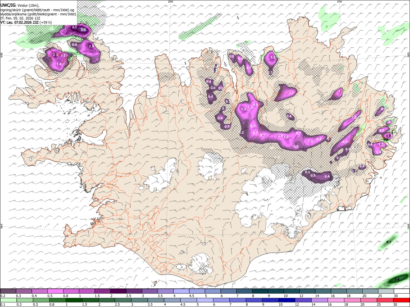Click the deep blue swatch at bottom-row label 10
This screenshot has width=410, height=307.
tap(286, 300)
